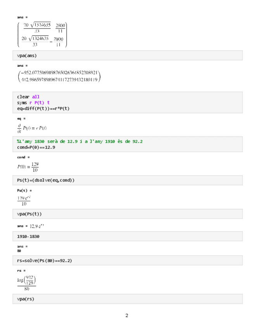Click the green comment about year 1830
Screen dimensions: 254x330
pyautogui.click(x=79, y=141)
